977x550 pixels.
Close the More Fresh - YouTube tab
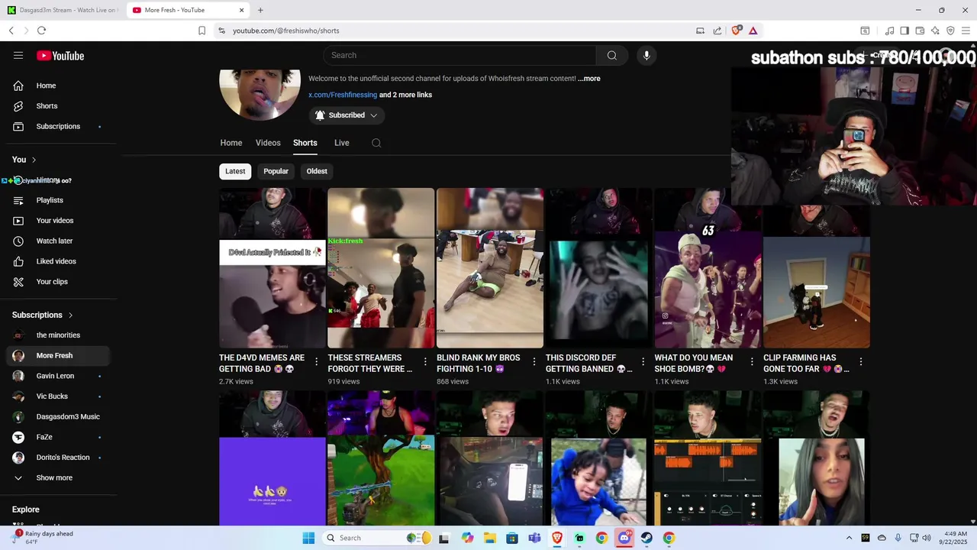242,10
